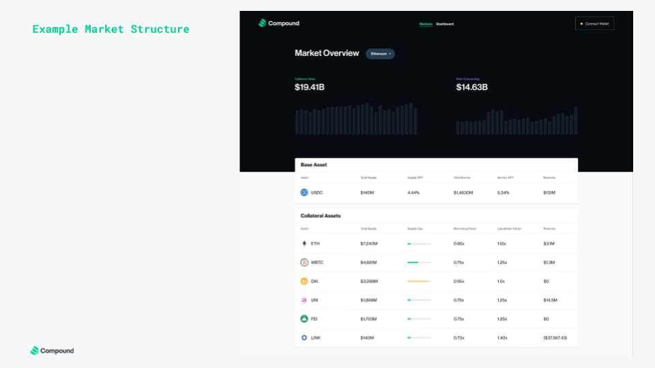Click USDC borrow APY 5.34%
This screenshot has height=368, width=655.
pos(504,193)
